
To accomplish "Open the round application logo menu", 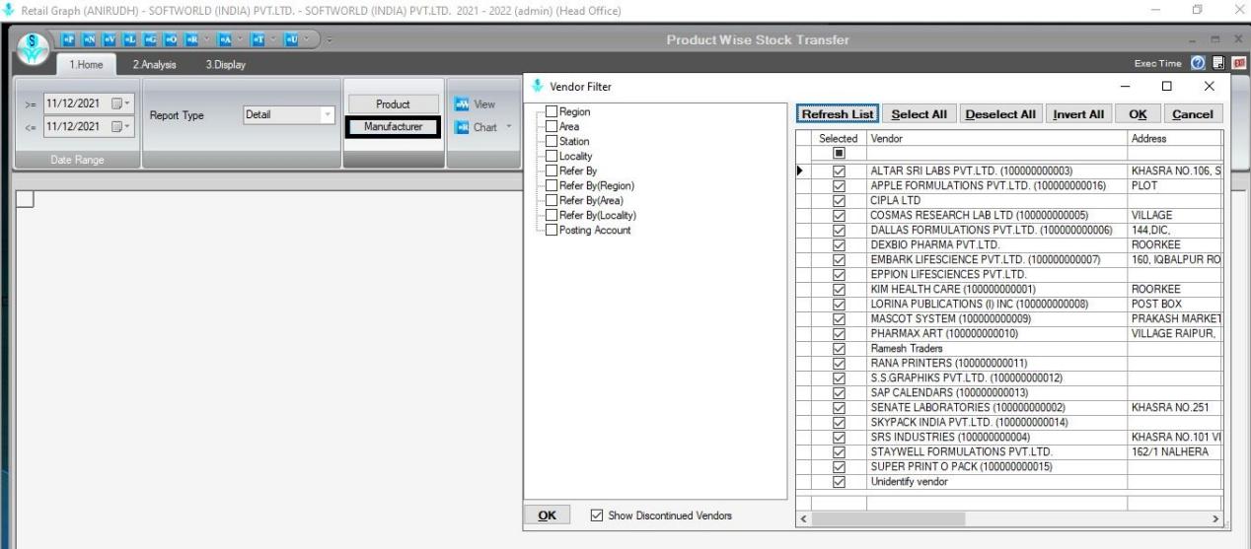I will [32, 49].
